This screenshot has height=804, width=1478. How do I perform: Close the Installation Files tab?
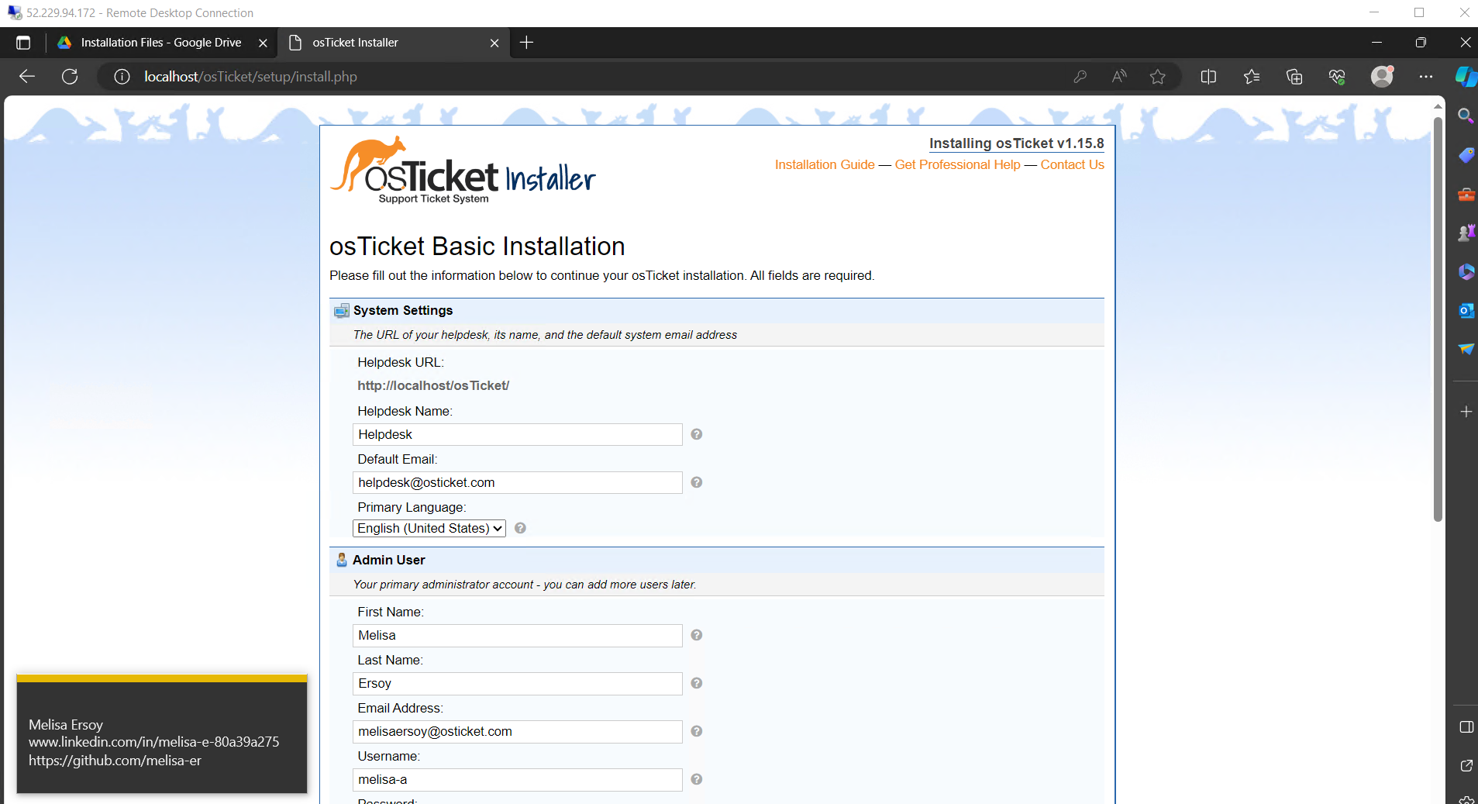263,43
